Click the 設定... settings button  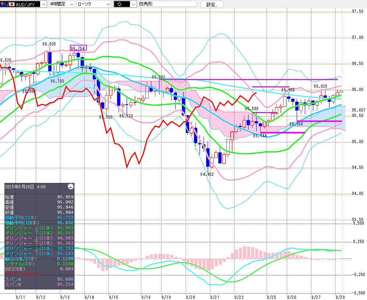[x=212, y=4]
